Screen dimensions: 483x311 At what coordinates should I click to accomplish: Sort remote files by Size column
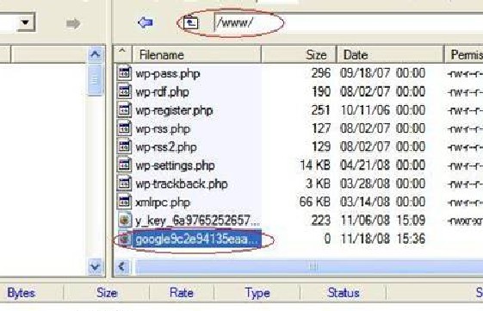click(x=299, y=55)
